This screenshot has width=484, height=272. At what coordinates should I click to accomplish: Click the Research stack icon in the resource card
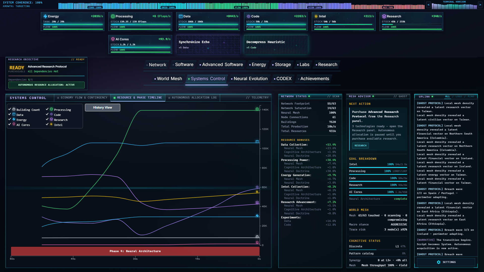tap(384, 16)
